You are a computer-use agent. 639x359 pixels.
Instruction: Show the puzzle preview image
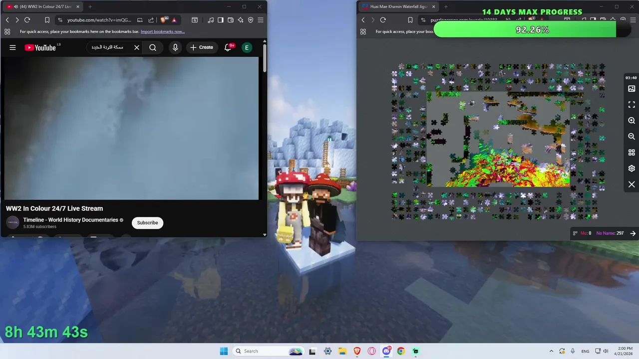[632, 89]
